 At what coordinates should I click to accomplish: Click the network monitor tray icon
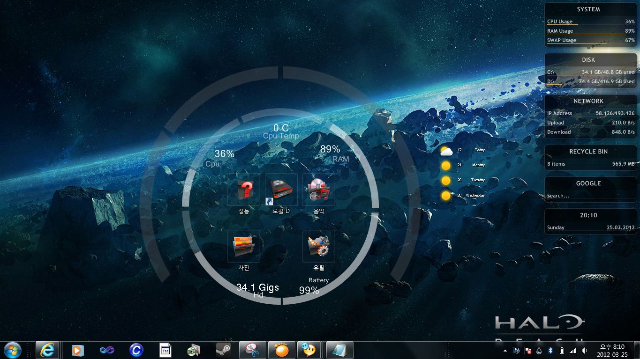point(517,351)
